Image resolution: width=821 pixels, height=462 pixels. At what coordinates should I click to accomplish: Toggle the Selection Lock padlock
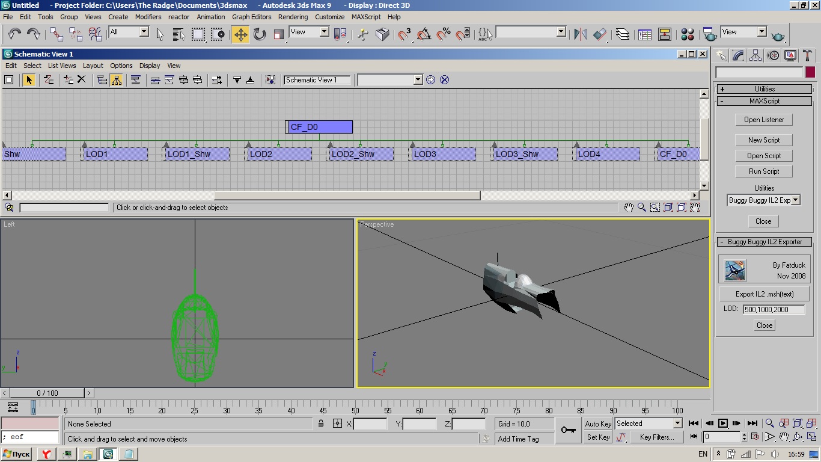point(321,423)
